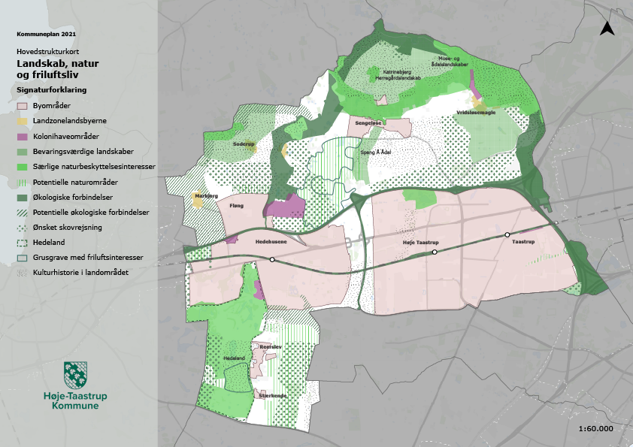
Task: Select the Taastrup station circle marker
Action: (507, 235)
